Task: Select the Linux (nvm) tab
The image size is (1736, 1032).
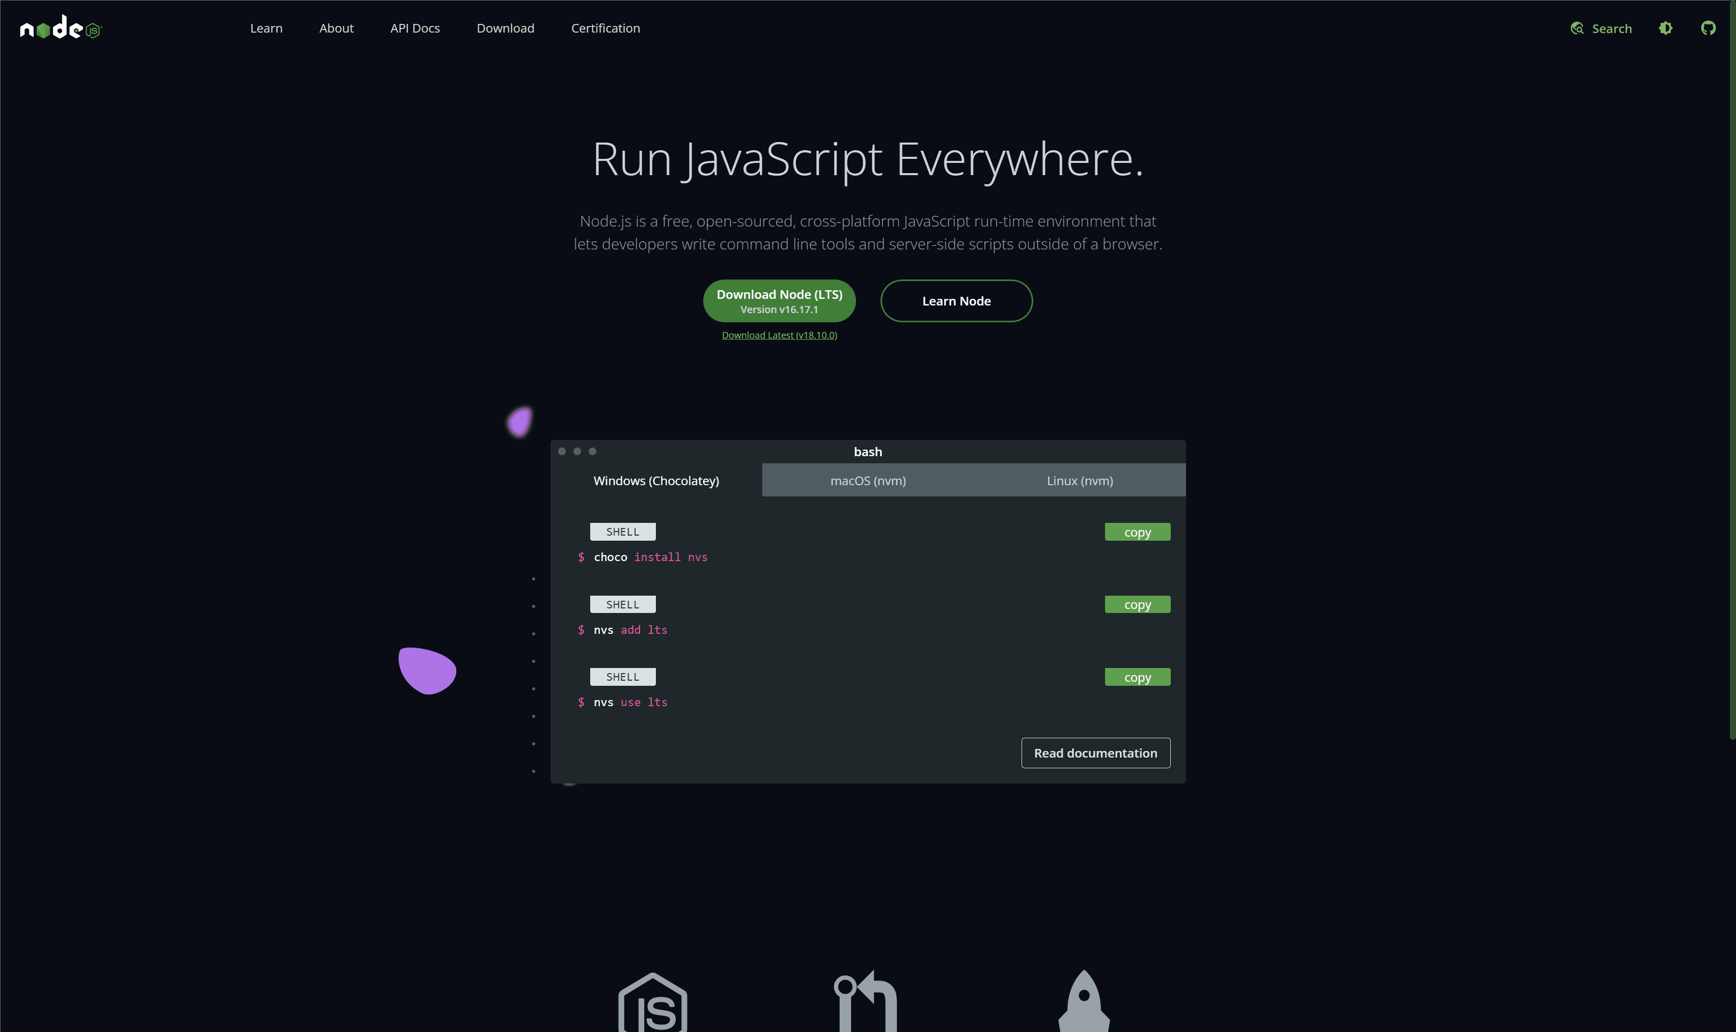Action: [1080, 481]
